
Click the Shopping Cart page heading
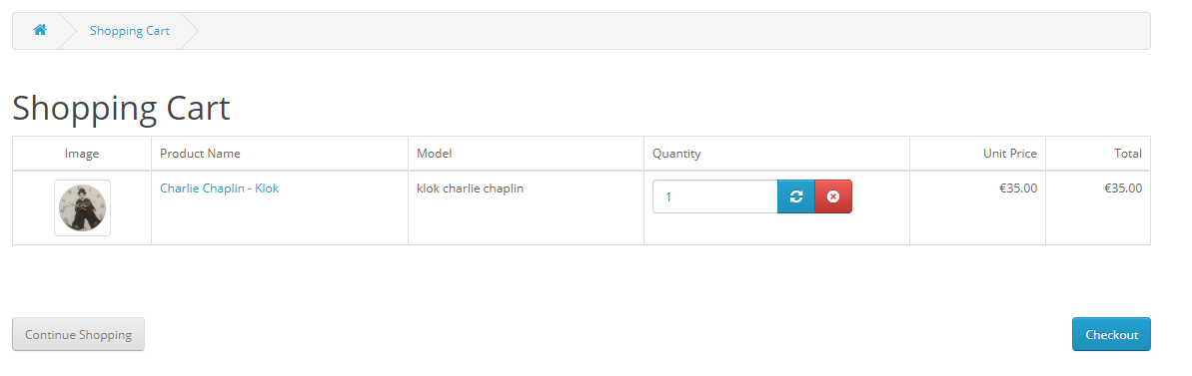pyautogui.click(x=121, y=108)
